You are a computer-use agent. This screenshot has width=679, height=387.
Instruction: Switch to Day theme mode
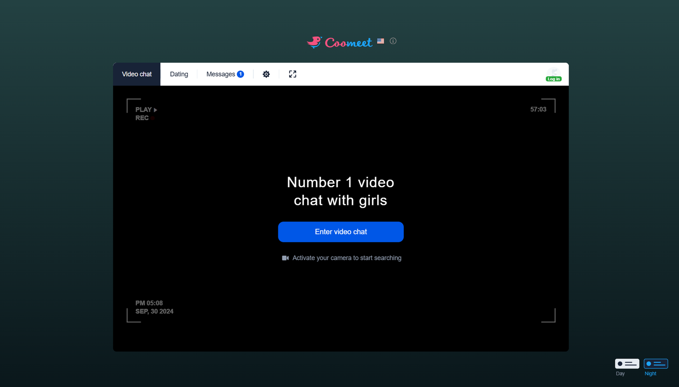click(627, 364)
